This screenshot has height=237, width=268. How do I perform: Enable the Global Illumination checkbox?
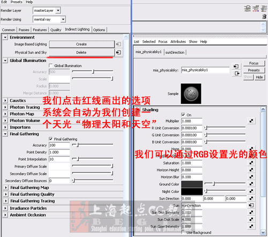click(x=51, y=66)
